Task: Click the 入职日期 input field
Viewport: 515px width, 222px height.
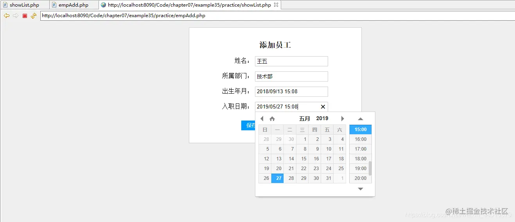Action: 291,107
